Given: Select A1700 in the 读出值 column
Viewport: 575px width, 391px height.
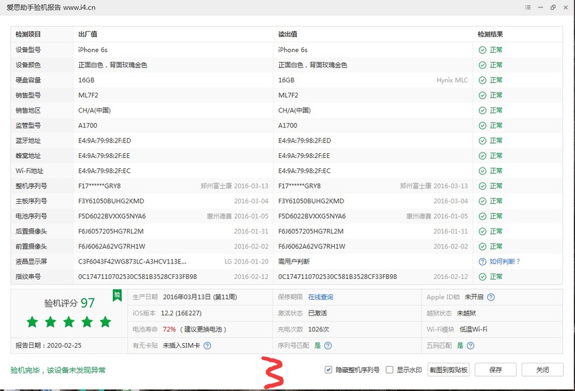Looking at the screenshot, I should 287,126.
